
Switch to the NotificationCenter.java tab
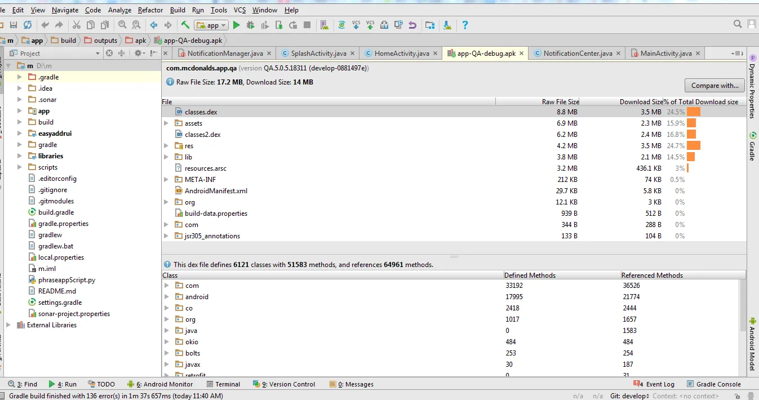pyautogui.click(x=578, y=53)
